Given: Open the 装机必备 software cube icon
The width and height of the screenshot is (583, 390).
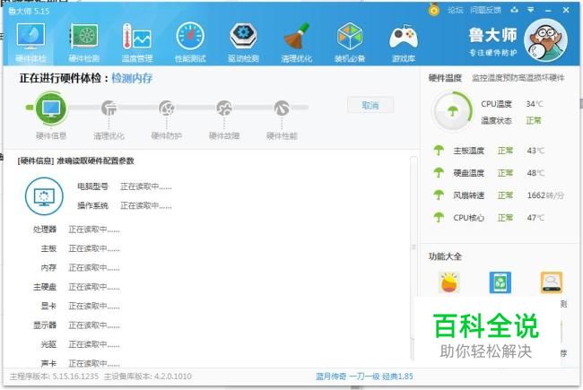Looking at the screenshot, I should coord(350,43).
